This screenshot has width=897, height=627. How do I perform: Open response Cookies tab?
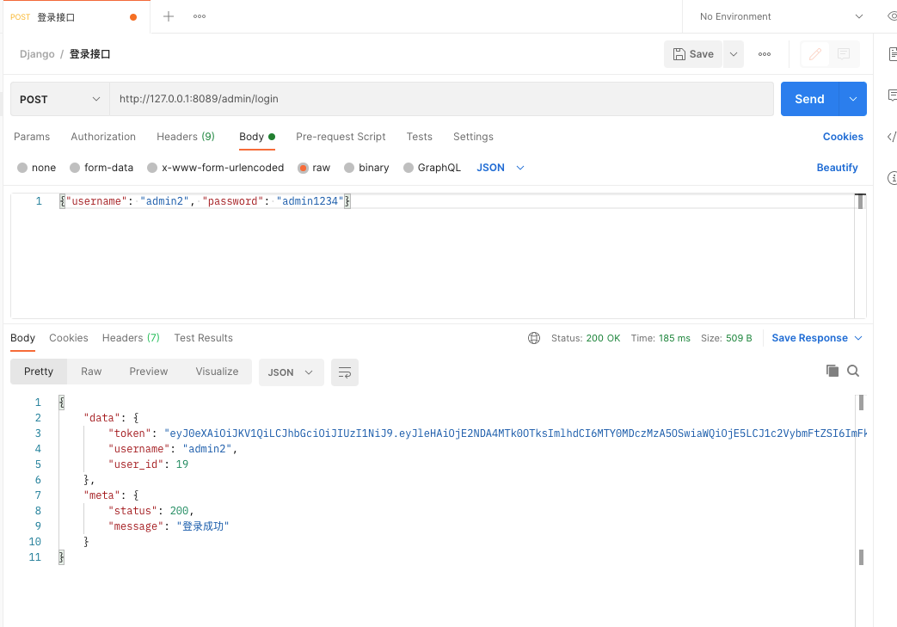click(69, 338)
